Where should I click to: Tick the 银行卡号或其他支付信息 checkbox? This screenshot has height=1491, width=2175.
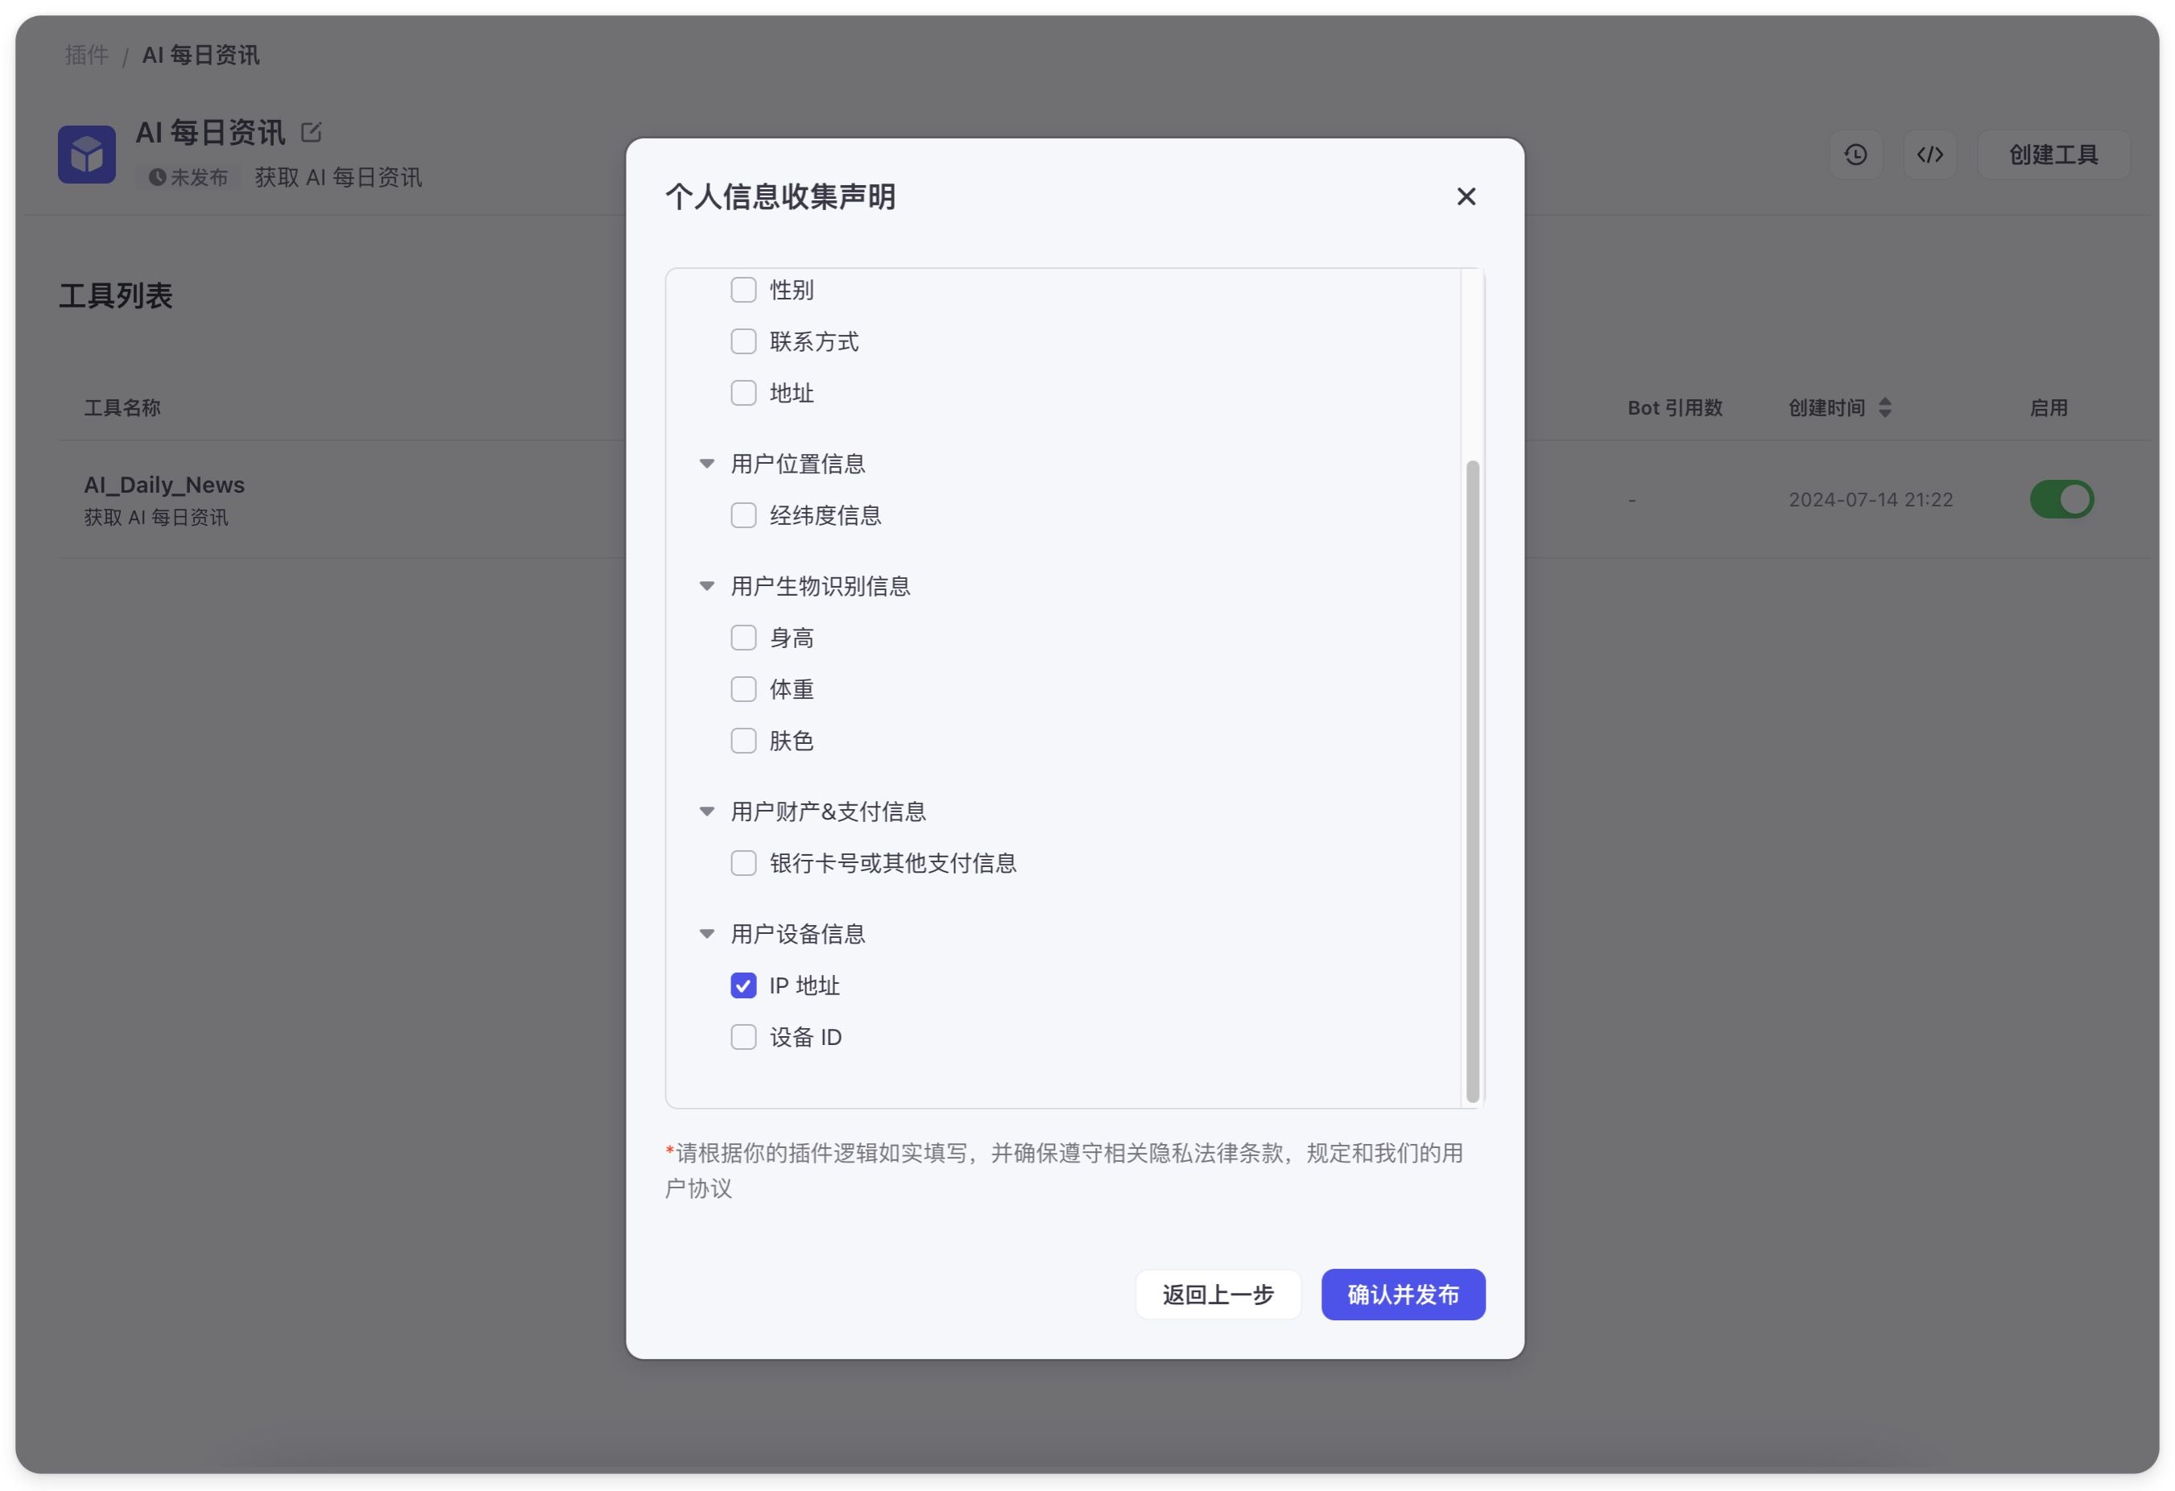point(743,862)
